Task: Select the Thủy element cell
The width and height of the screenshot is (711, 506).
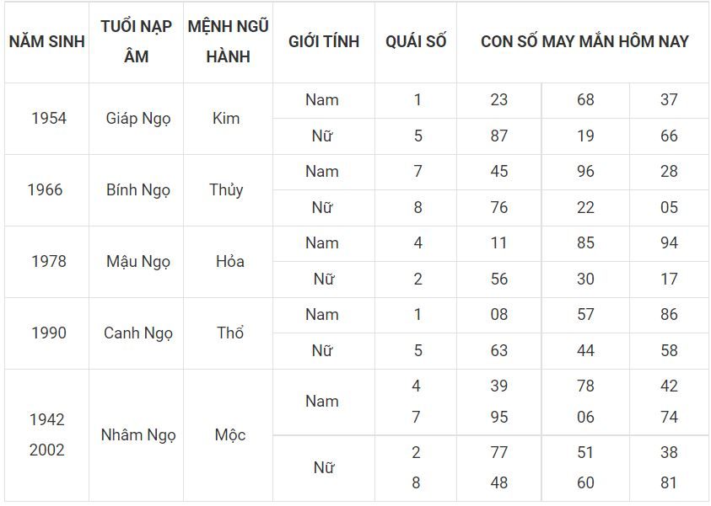Action: click(x=226, y=190)
